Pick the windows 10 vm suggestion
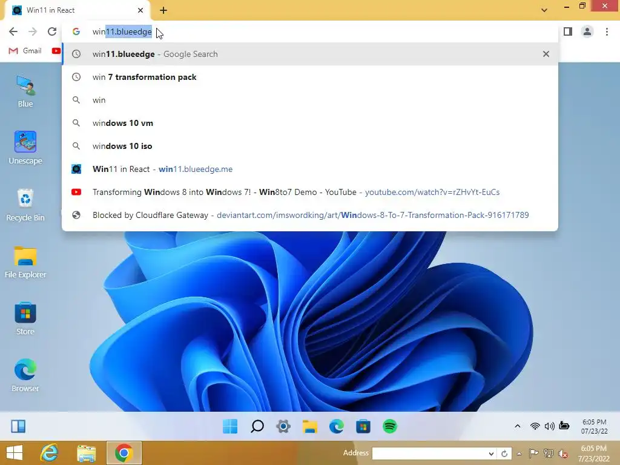The height and width of the screenshot is (465, 620). tap(310, 123)
